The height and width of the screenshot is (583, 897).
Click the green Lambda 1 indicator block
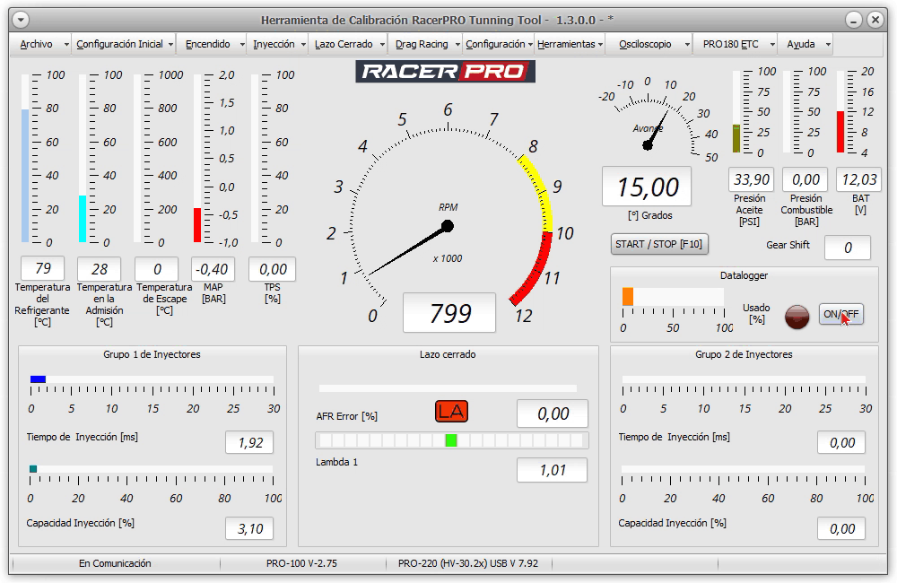point(451,440)
